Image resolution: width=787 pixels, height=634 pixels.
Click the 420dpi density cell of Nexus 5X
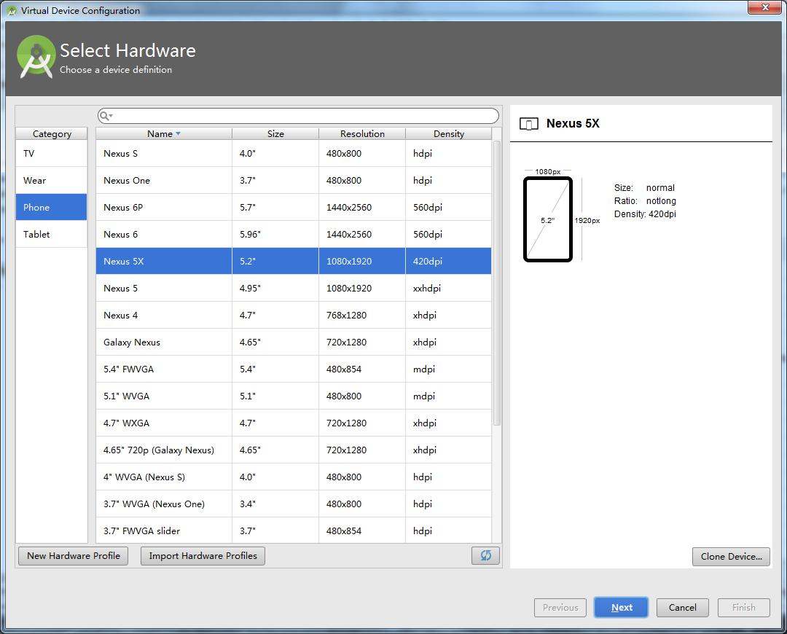pyautogui.click(x=449, y=261)
